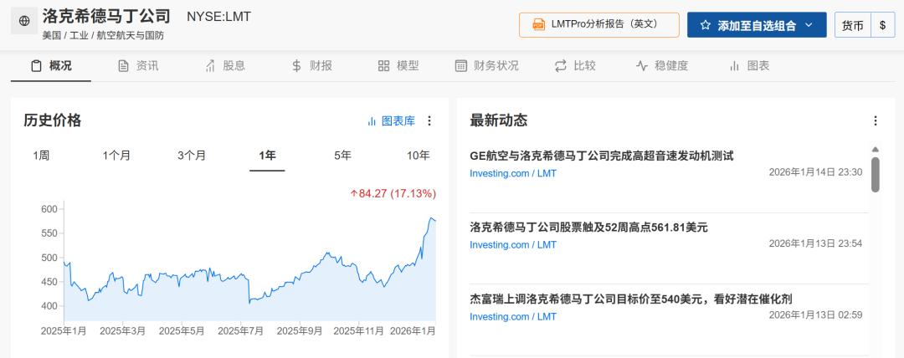
Task: Click the 2025年3月 axis label on chart
Action: pyautogui.click(x=123, y=331)
